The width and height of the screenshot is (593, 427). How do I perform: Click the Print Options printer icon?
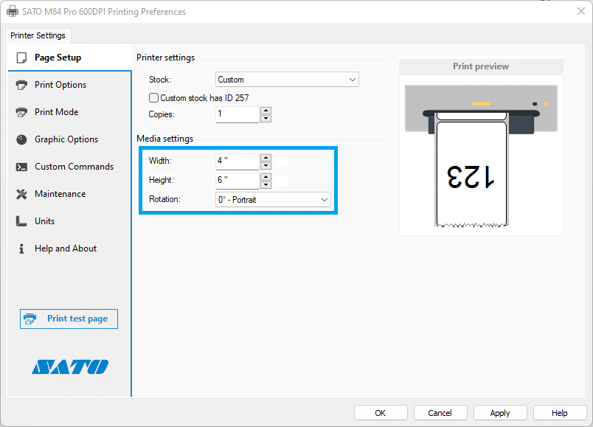pyautogui.click(x=21, y=85)
